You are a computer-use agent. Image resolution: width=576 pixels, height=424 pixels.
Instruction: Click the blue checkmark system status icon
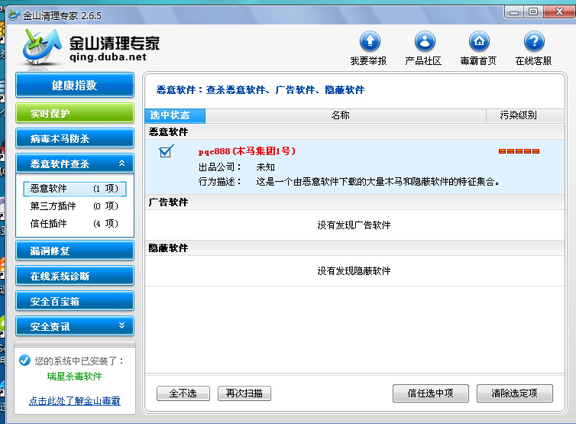(x=24, y=361)
